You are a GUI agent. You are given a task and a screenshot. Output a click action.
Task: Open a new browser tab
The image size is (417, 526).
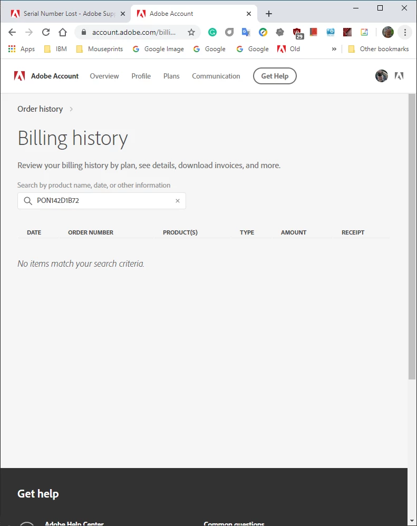[269, 14]
